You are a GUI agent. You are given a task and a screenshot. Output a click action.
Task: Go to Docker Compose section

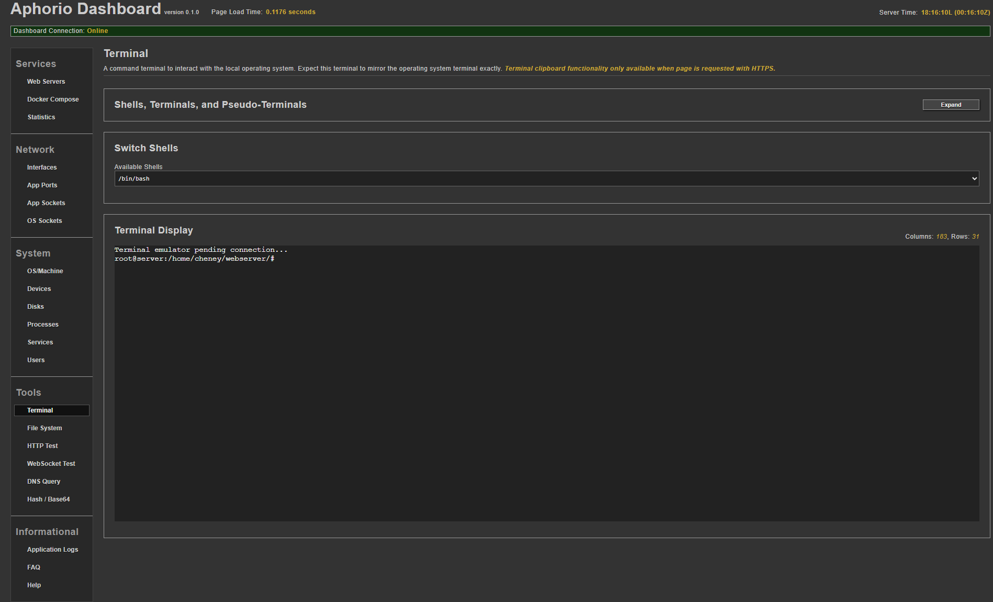(53, 99)
